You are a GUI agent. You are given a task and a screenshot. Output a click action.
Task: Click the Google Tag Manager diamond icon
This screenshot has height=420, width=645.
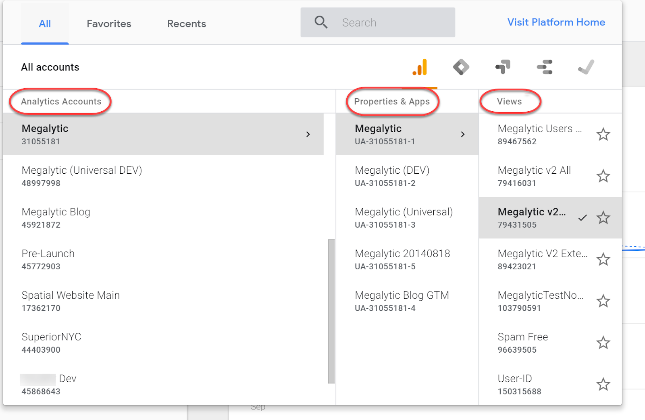tap(462, 67)
